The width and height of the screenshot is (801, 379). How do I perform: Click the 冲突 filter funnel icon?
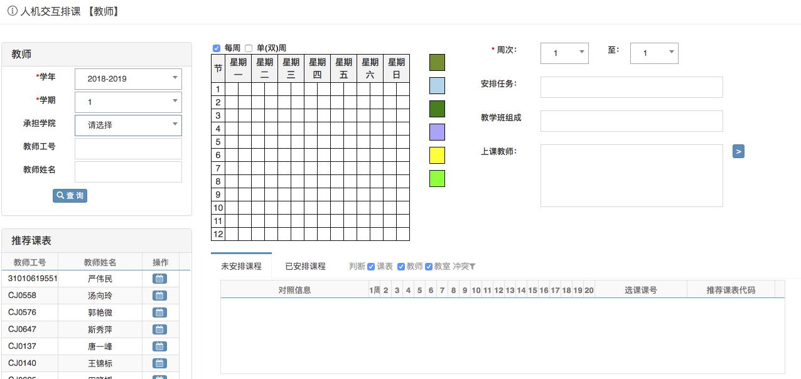point(473,266)
